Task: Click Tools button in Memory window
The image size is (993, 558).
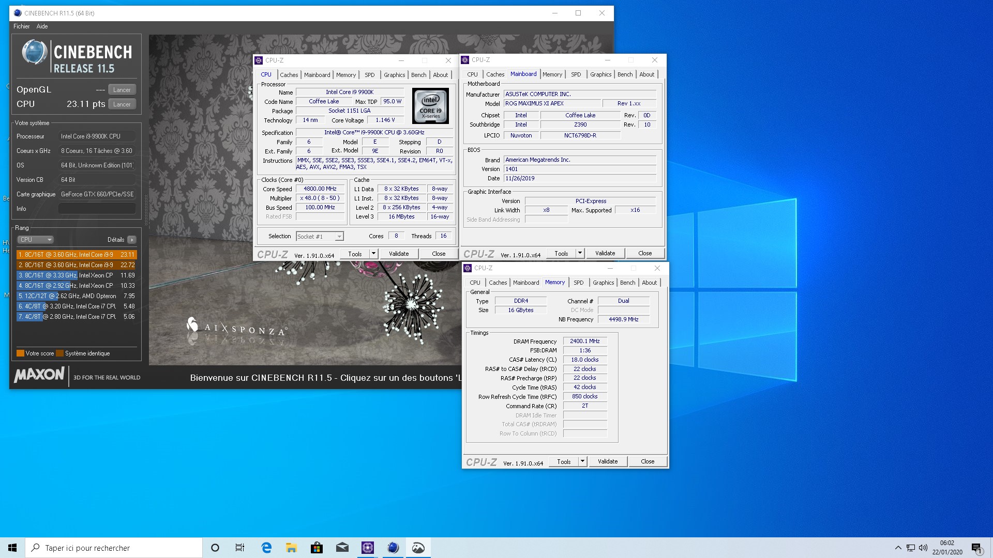Action: pos(564,461)
